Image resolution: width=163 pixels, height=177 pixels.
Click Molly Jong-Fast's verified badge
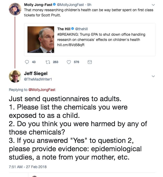54,5
